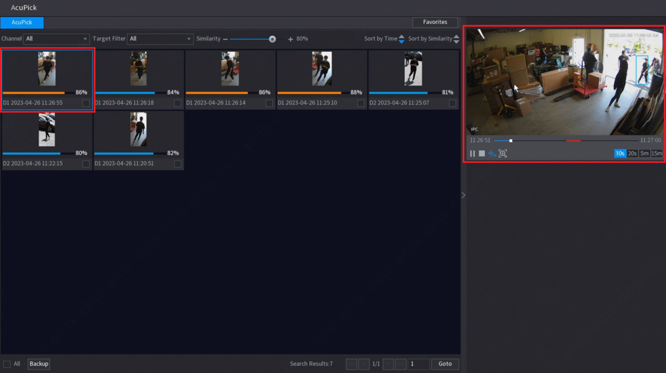Stop the playing video clip
Screen dimensions: 666x373
[x=482, y=154]
